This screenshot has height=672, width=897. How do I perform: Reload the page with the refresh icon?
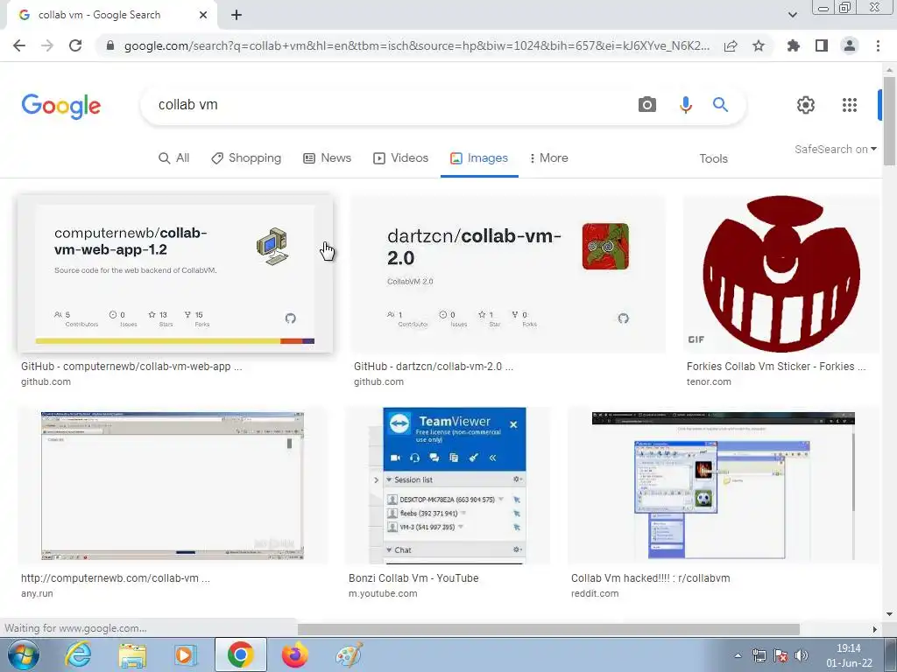[75, 45]
